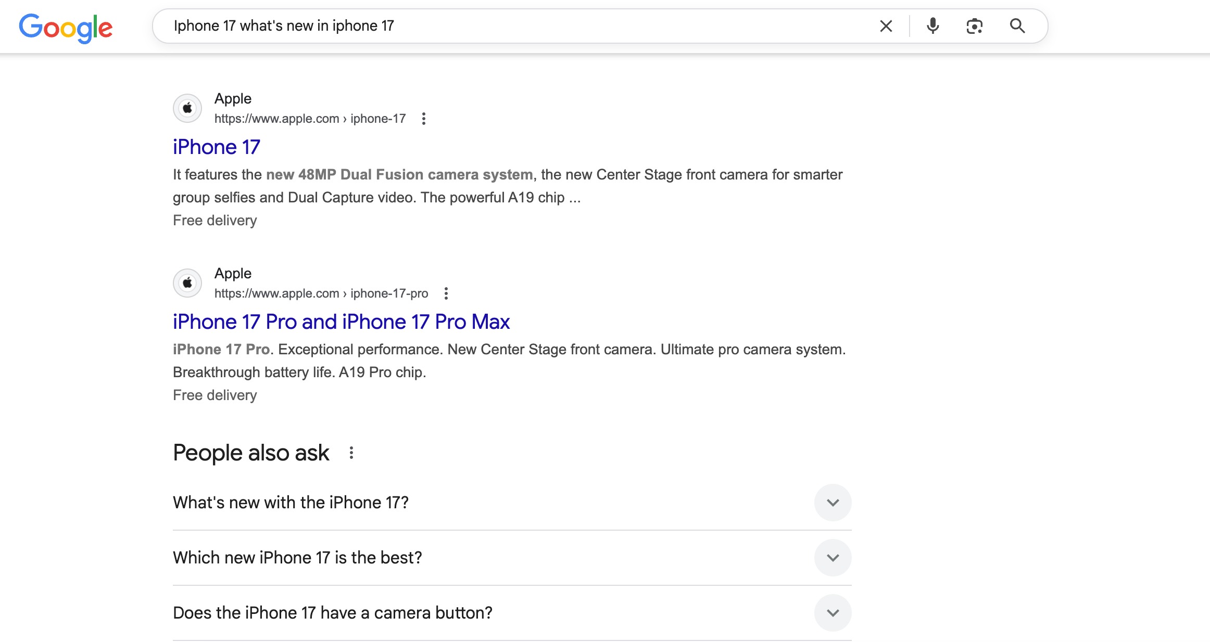
Task: Click the apple.com › iphone-17-pro URL
Action: [x=321, y=293]
